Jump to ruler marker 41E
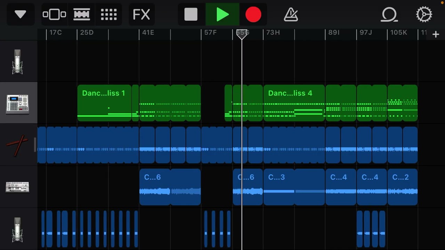The height and width of the screenshot is (250, 445). point(148,33)
